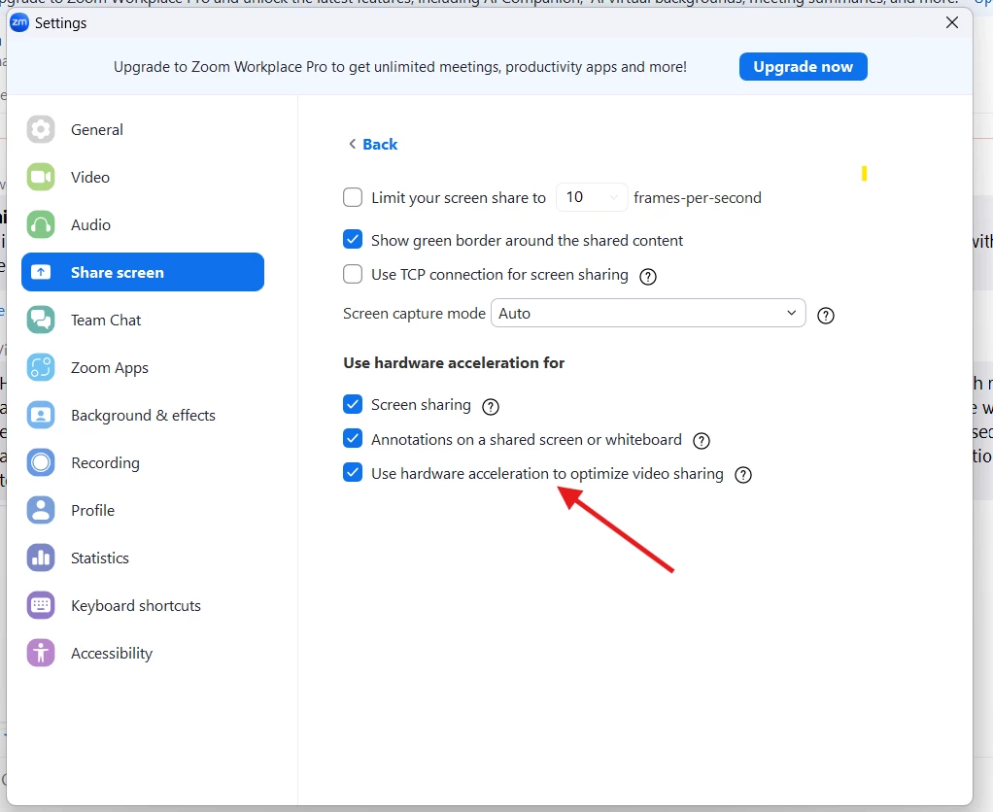Switch to Video settings
993x812 pixels.
tap(143, 177)
